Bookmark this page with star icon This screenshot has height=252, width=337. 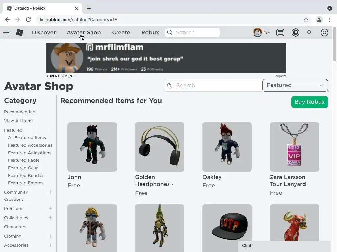[x=306, y=20]
